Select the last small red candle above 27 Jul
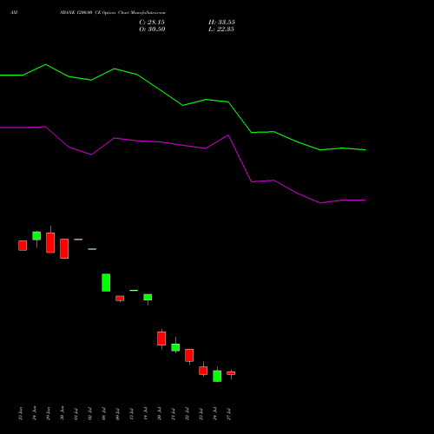The width and height of the screenshot is (434, 434). [231, 373]
